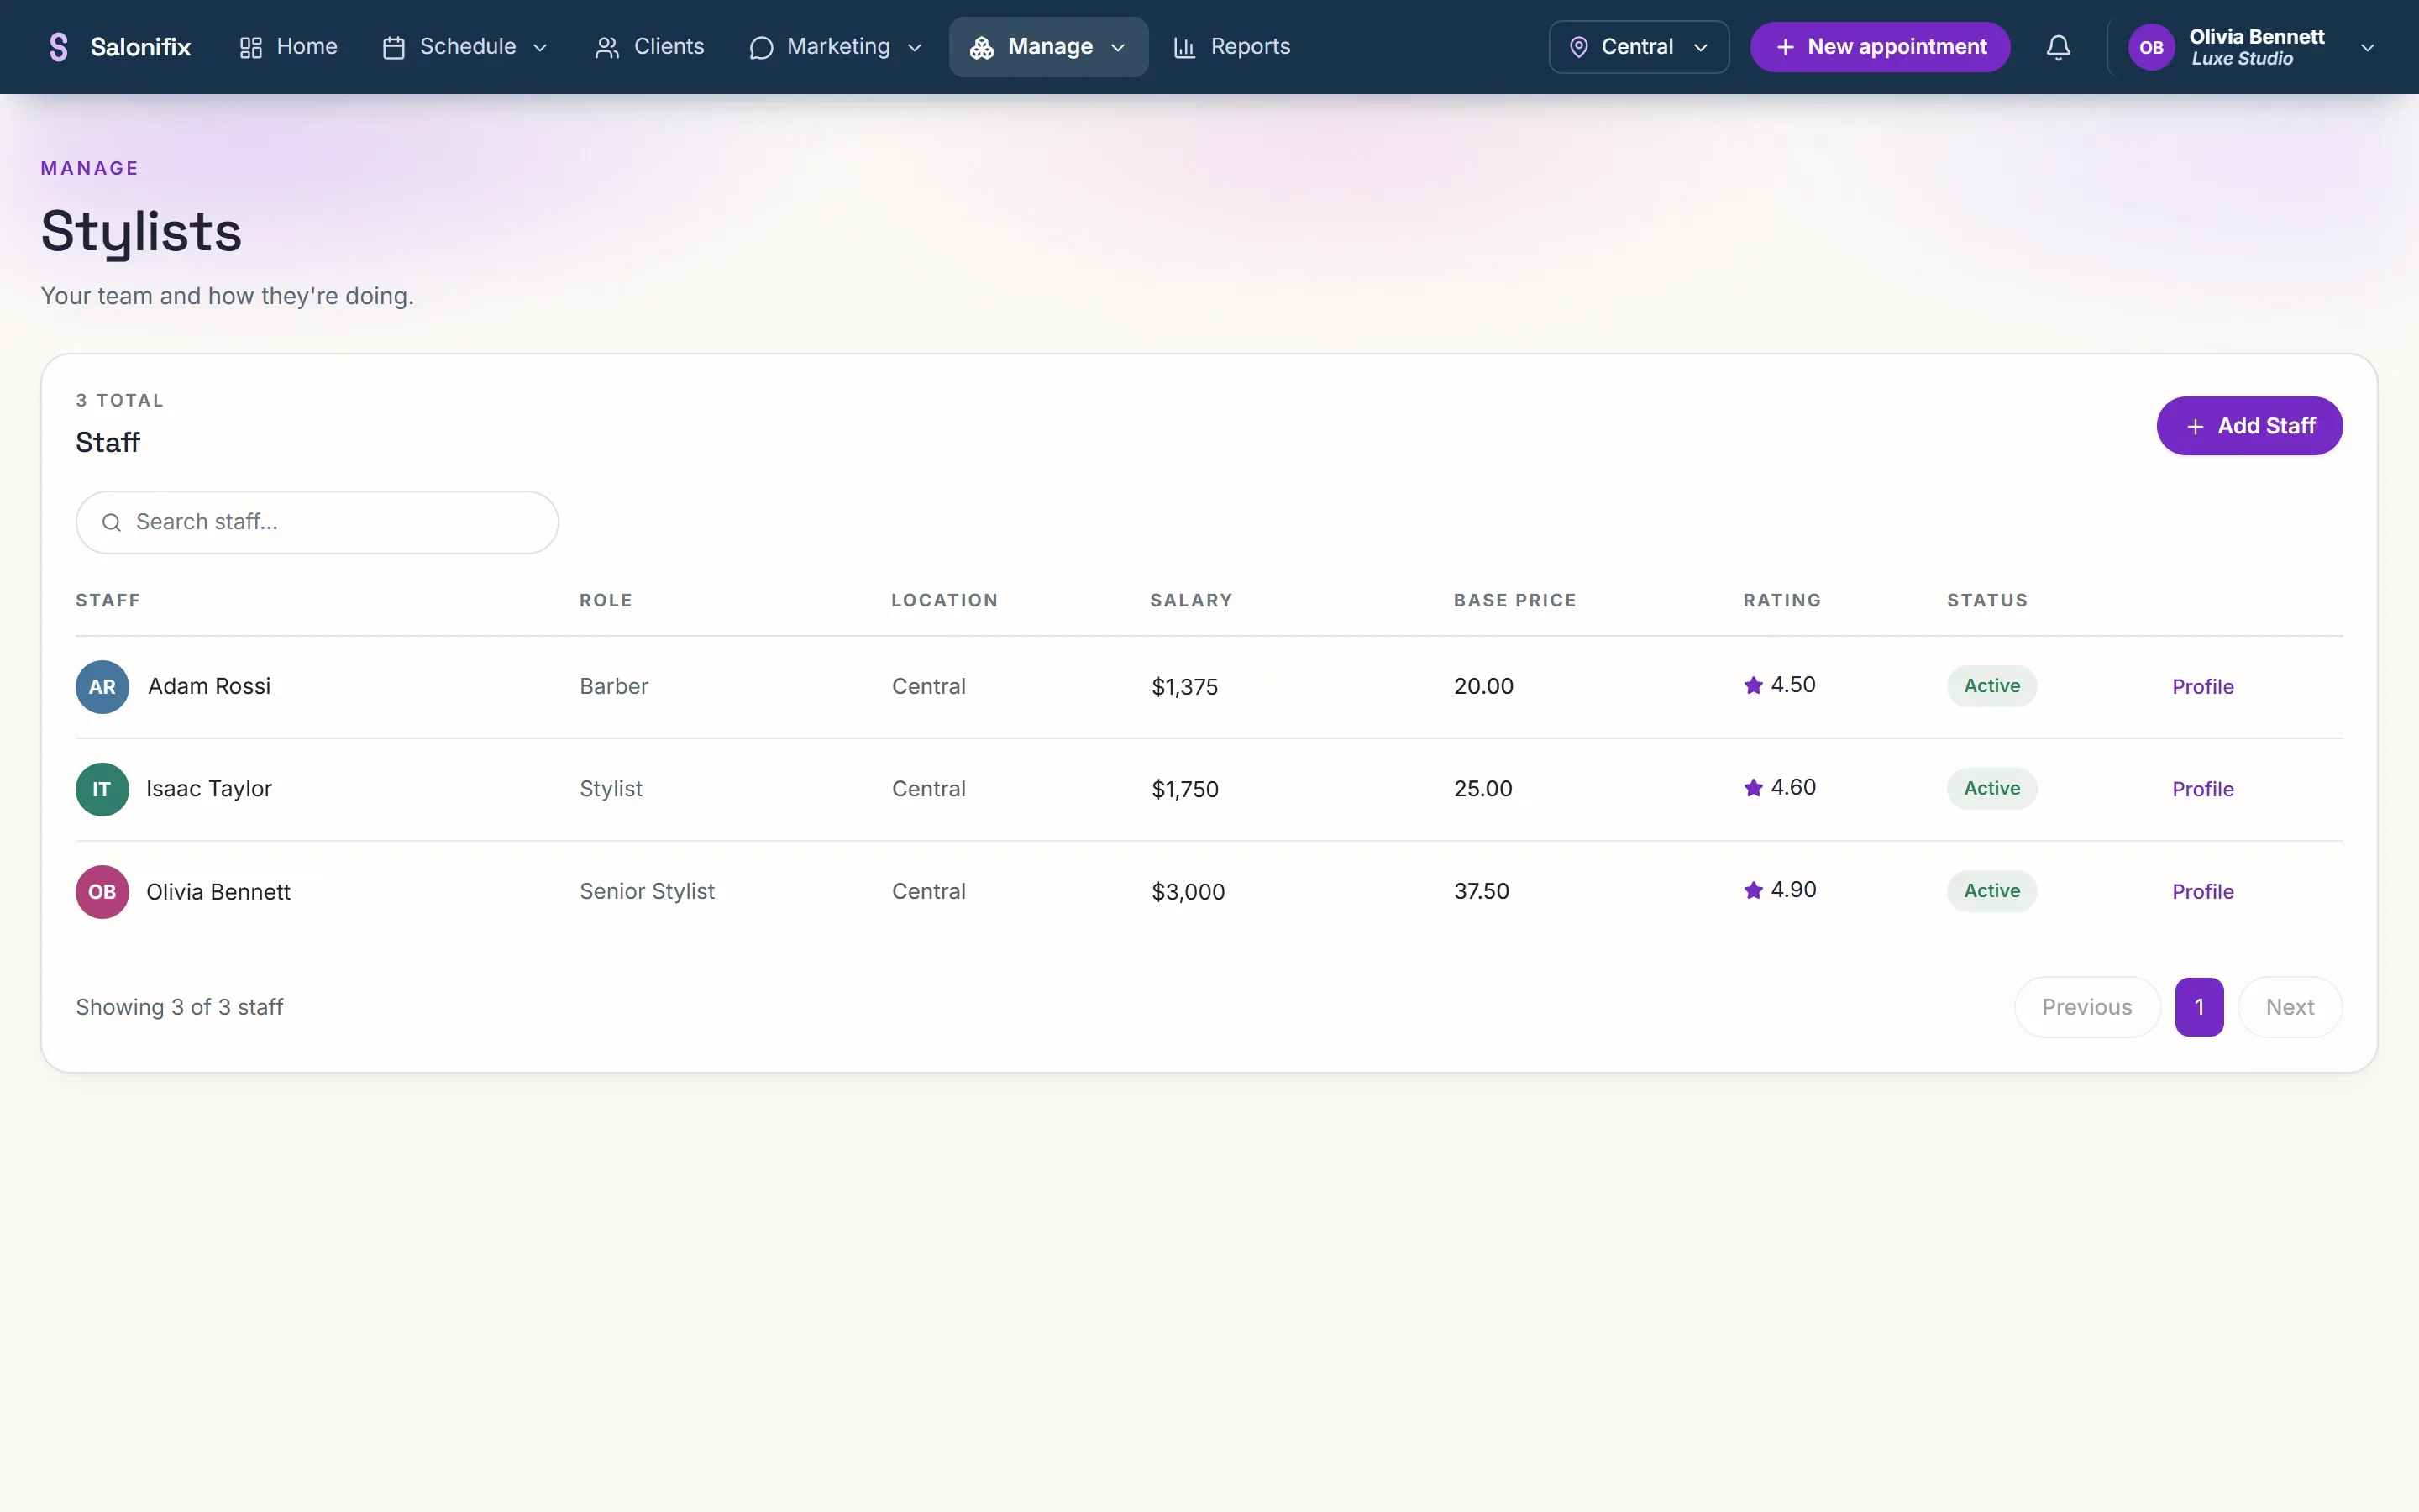The image size is (2419, 1512).
Task: Open the Reports page
Action: pyautogui.click(x=1231, y=47)
